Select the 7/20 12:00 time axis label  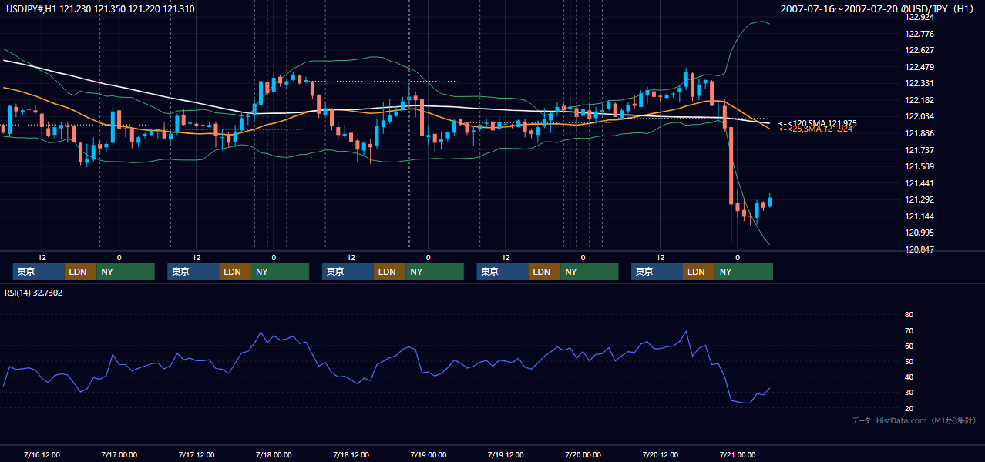click(x=661, y=454)
